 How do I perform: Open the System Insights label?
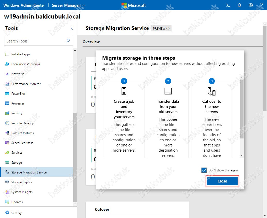(x=22, y=192)
